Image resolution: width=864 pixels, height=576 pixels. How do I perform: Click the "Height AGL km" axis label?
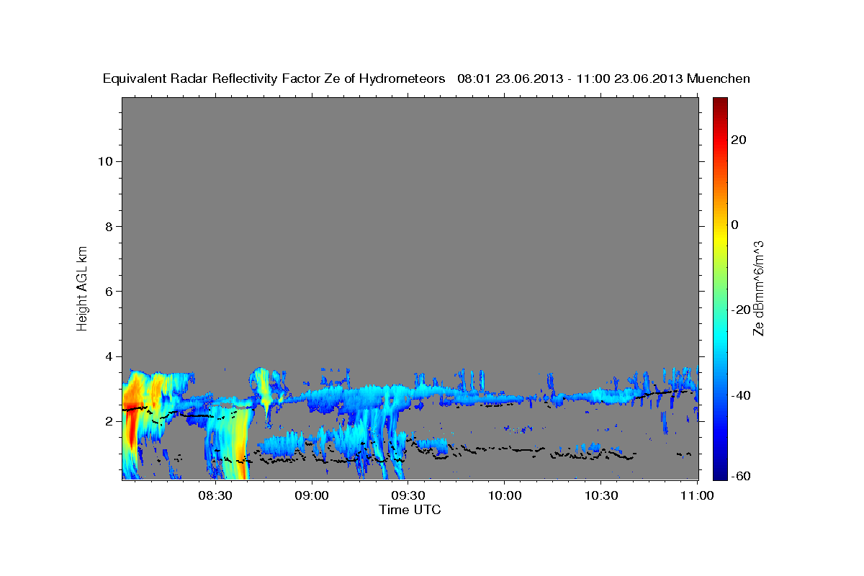tap(83, 288)
